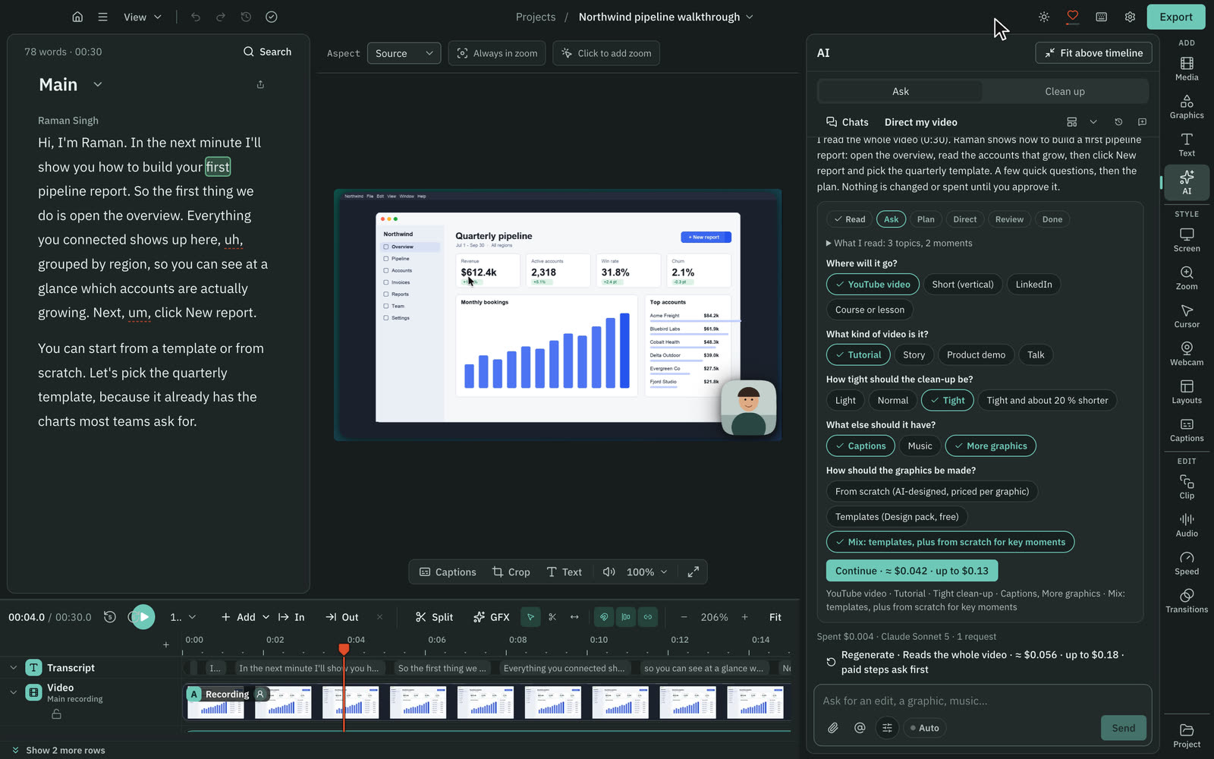Screen dimensions: 1214x759
Task: Open the Screen style settings
Action: click(1187, 240)
